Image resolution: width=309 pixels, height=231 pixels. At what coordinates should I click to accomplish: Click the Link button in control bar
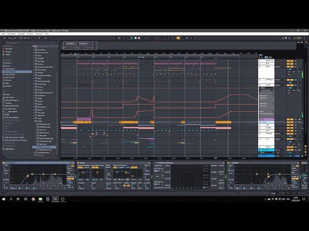(5, 38)
